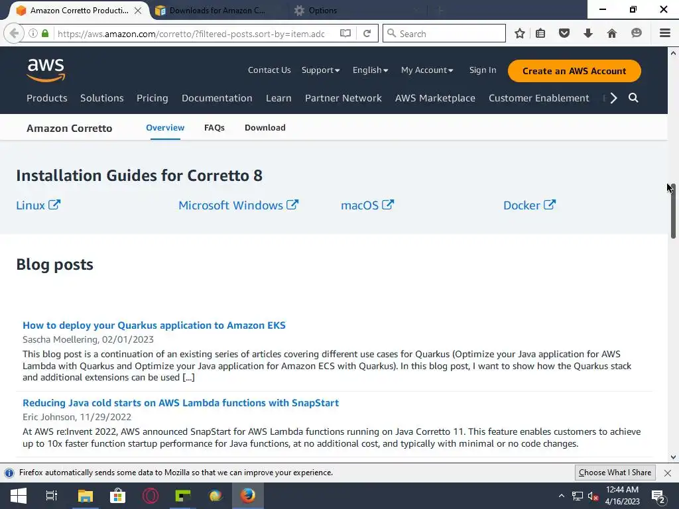
Task: Open the Firefox hamburger menu
Action: click(664, 33)
